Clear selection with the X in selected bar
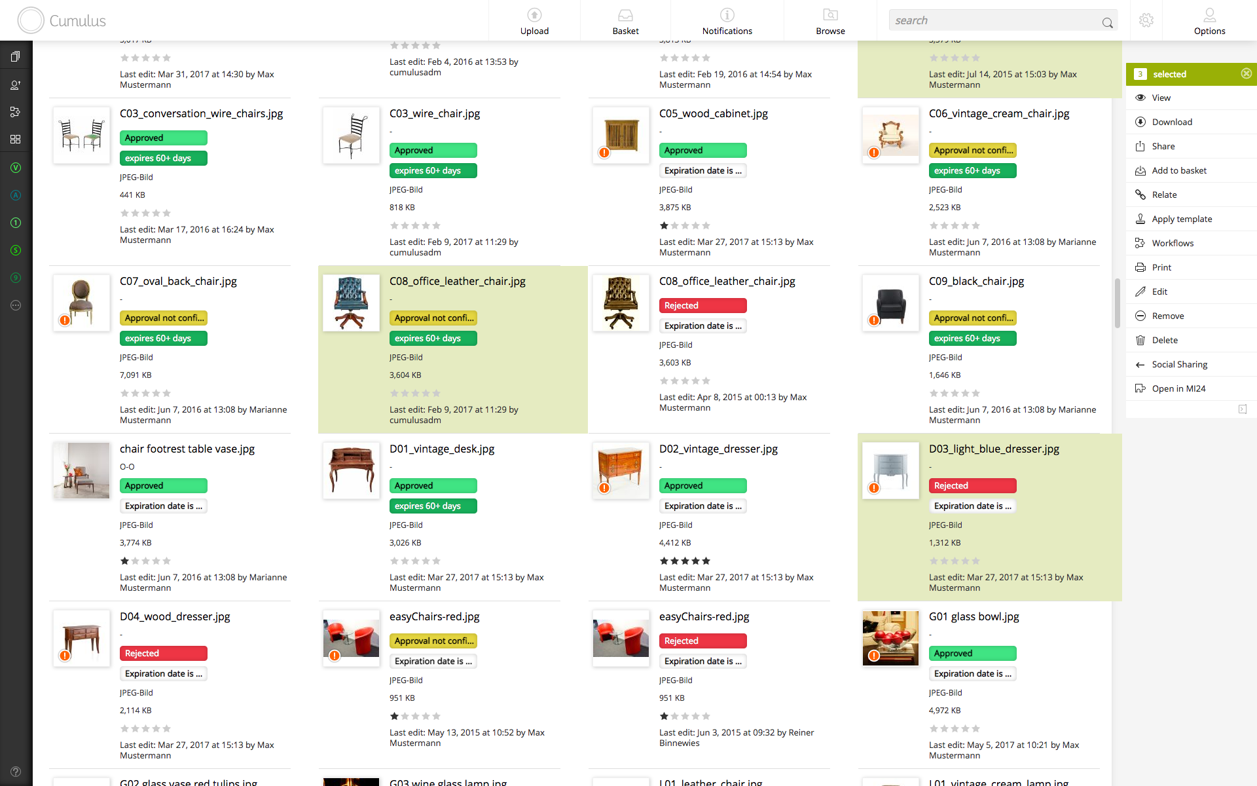This screenshot has width=1257, height=786. [x=1246, y=73]
